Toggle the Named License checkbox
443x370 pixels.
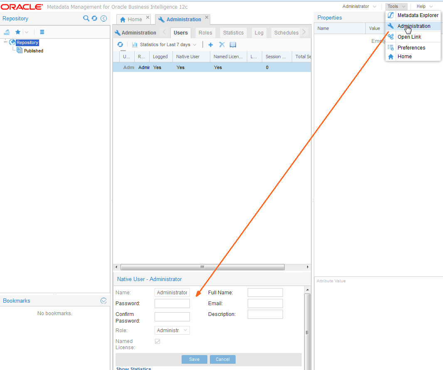pos(158,341)
